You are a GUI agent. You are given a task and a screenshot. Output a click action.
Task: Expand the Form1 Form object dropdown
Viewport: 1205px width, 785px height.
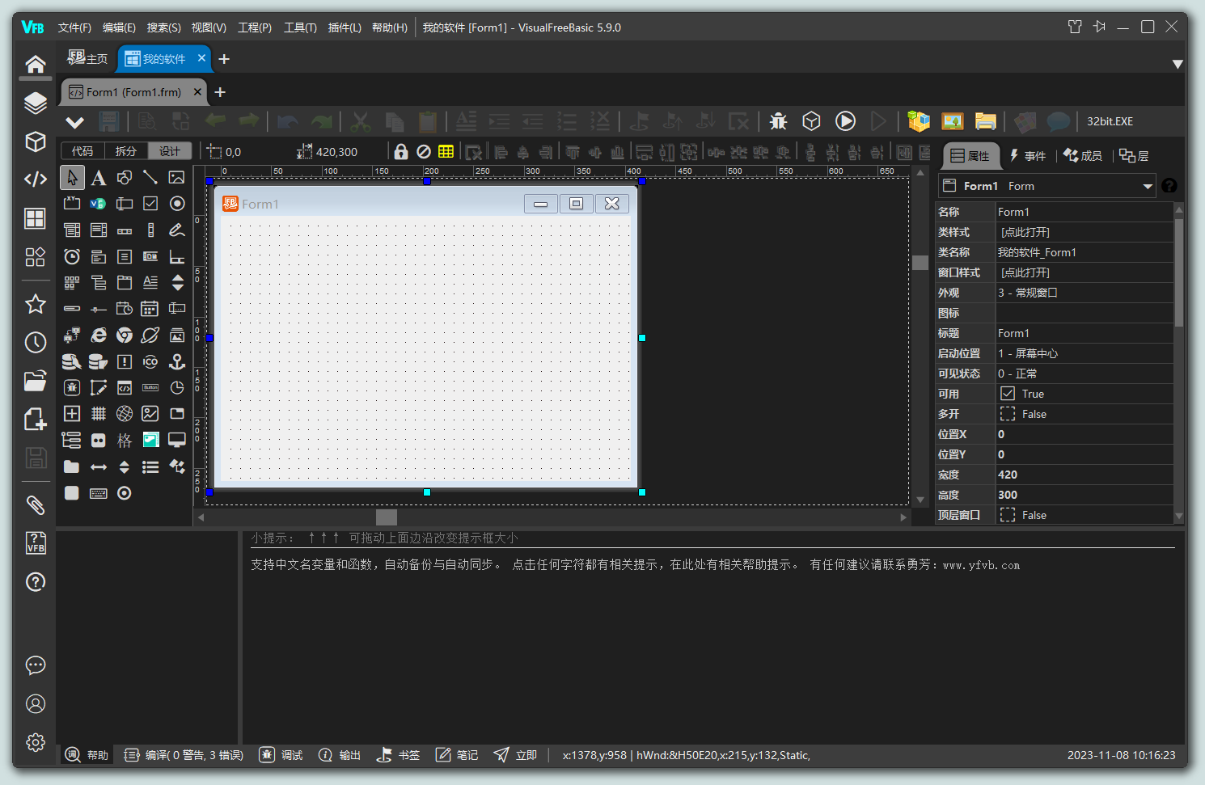pyautogui.click(x=1147, y=187)
